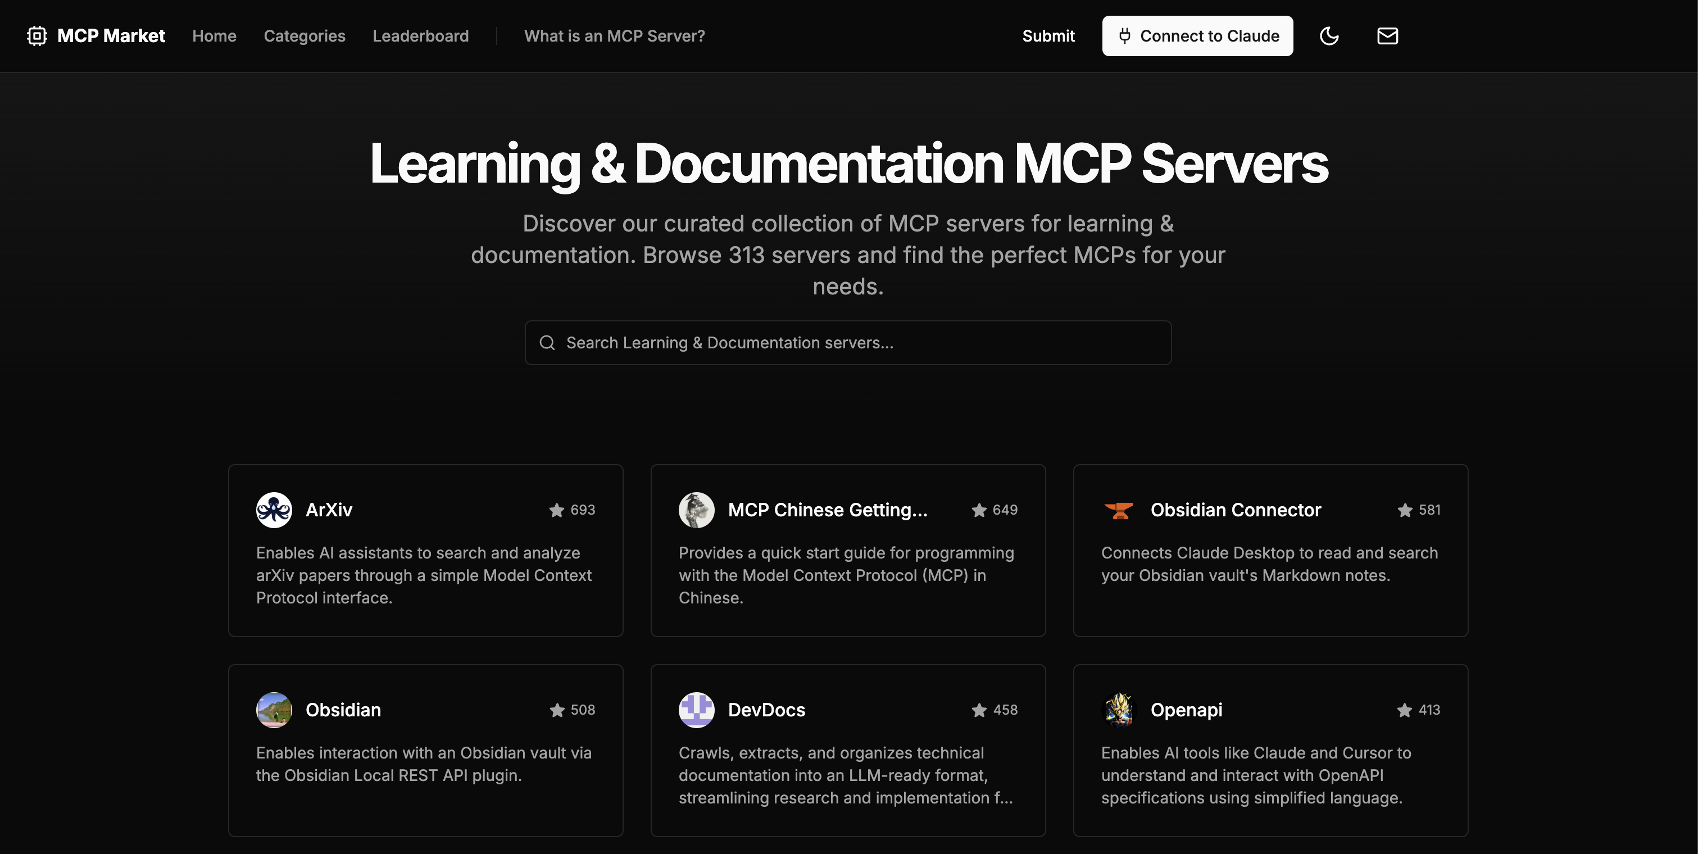Toggle dark mode with the moon icon
The height and width of the screenshot is (854, 1698).
[1329, 35]
